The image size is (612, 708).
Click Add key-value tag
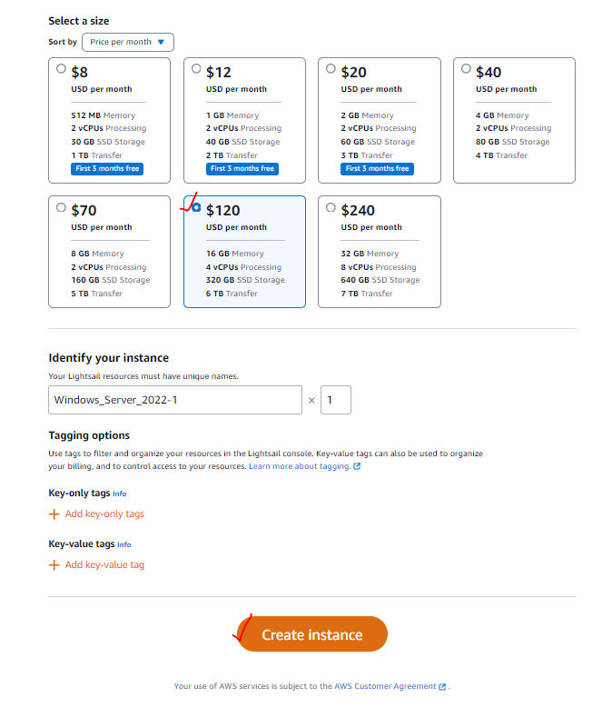104,565
